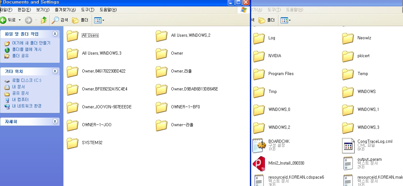The image size is (403, 186).
Task: Click the Up folder toolbar icon
Action: tap(44, 20)
